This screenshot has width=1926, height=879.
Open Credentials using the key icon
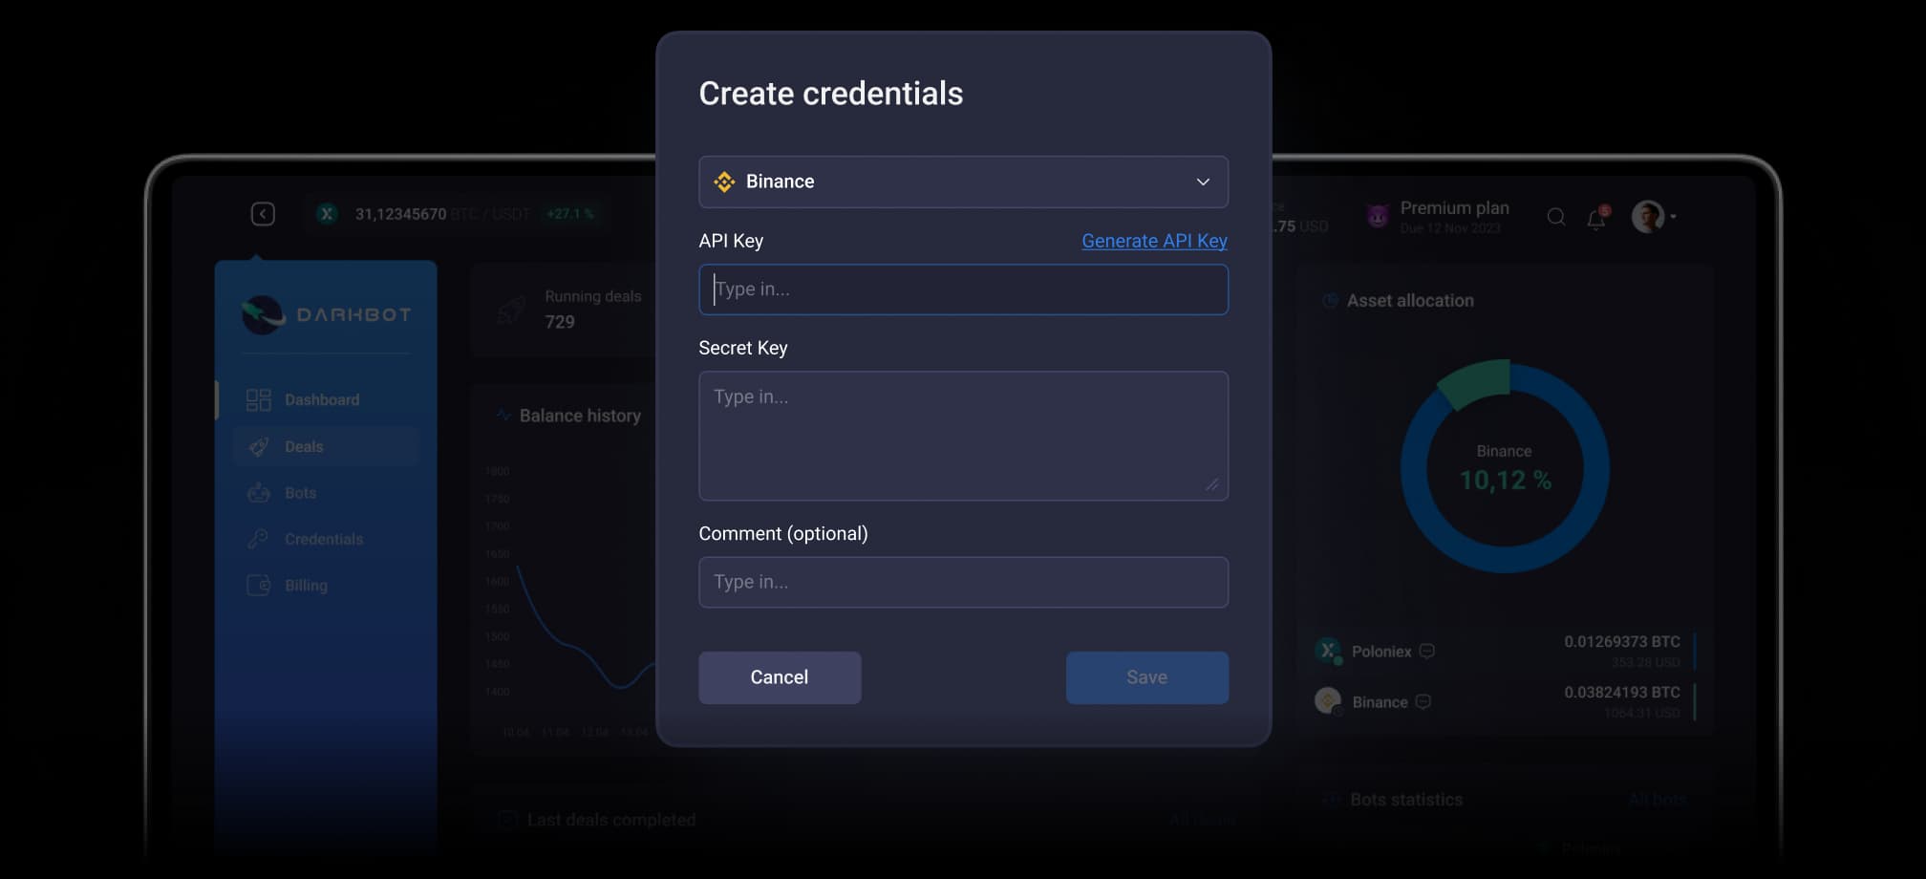pos(257,538)
